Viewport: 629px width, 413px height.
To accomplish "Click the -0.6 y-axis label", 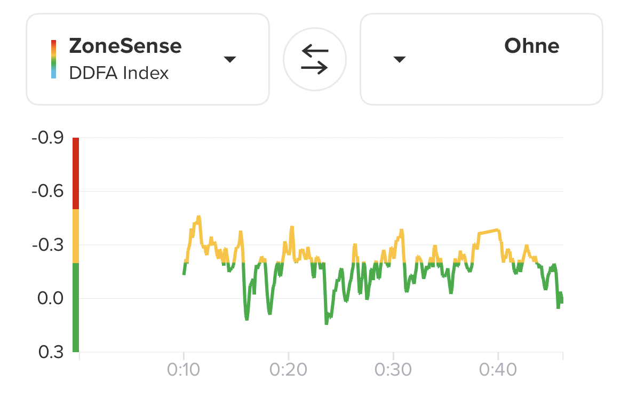I will click(x=47, y=191).
